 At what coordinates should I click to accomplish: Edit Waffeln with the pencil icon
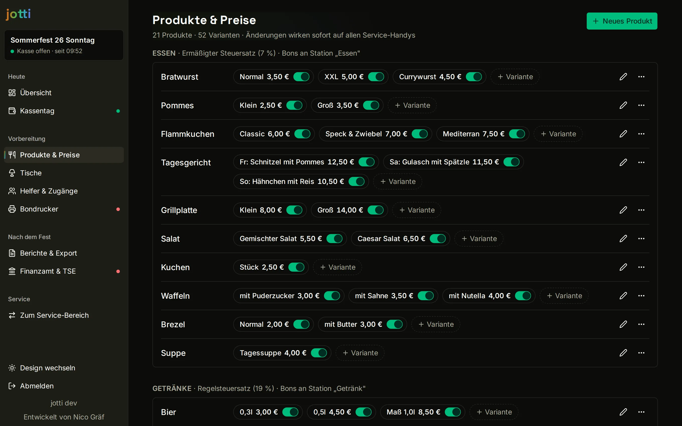click(623, 295)
